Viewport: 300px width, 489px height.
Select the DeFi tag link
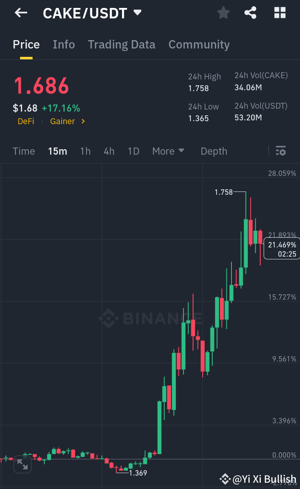point(25,121)
